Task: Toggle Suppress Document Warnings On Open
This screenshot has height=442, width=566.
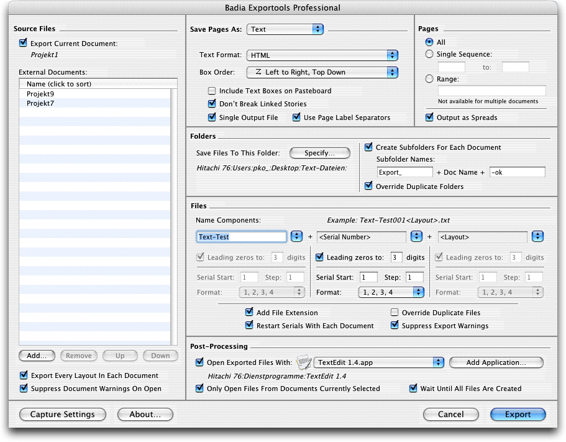Action: coord(24,388)
